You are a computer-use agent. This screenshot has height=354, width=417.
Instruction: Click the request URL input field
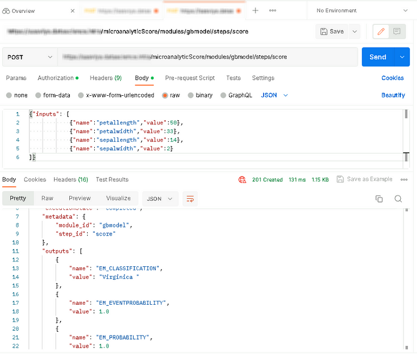[x=207, y=57]
